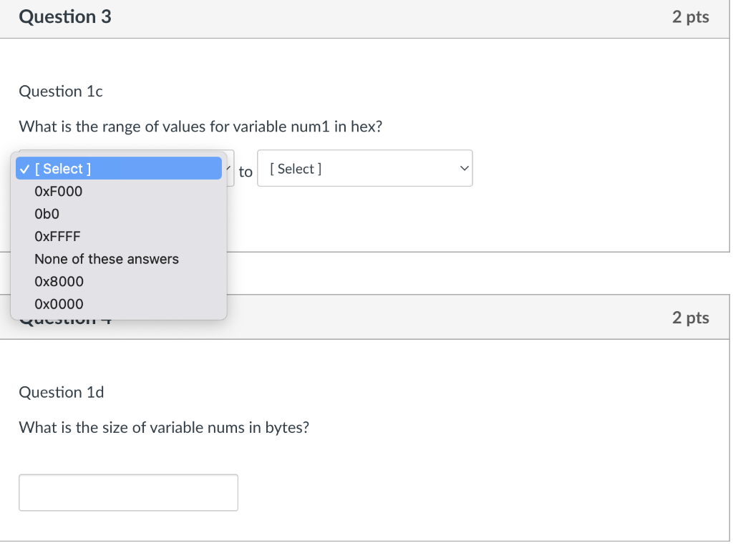Open the second [ Select ] dropdown
Screen dimensions: 733x548
click(x=365, y=168)
